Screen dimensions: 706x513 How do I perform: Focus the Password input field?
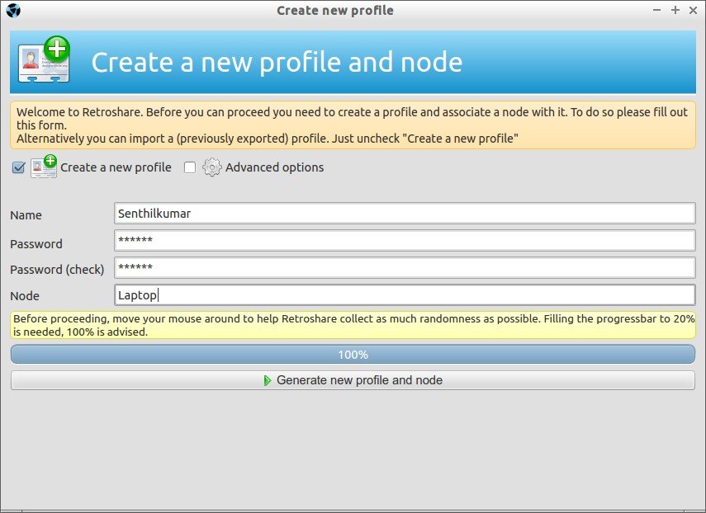point(405,241)
